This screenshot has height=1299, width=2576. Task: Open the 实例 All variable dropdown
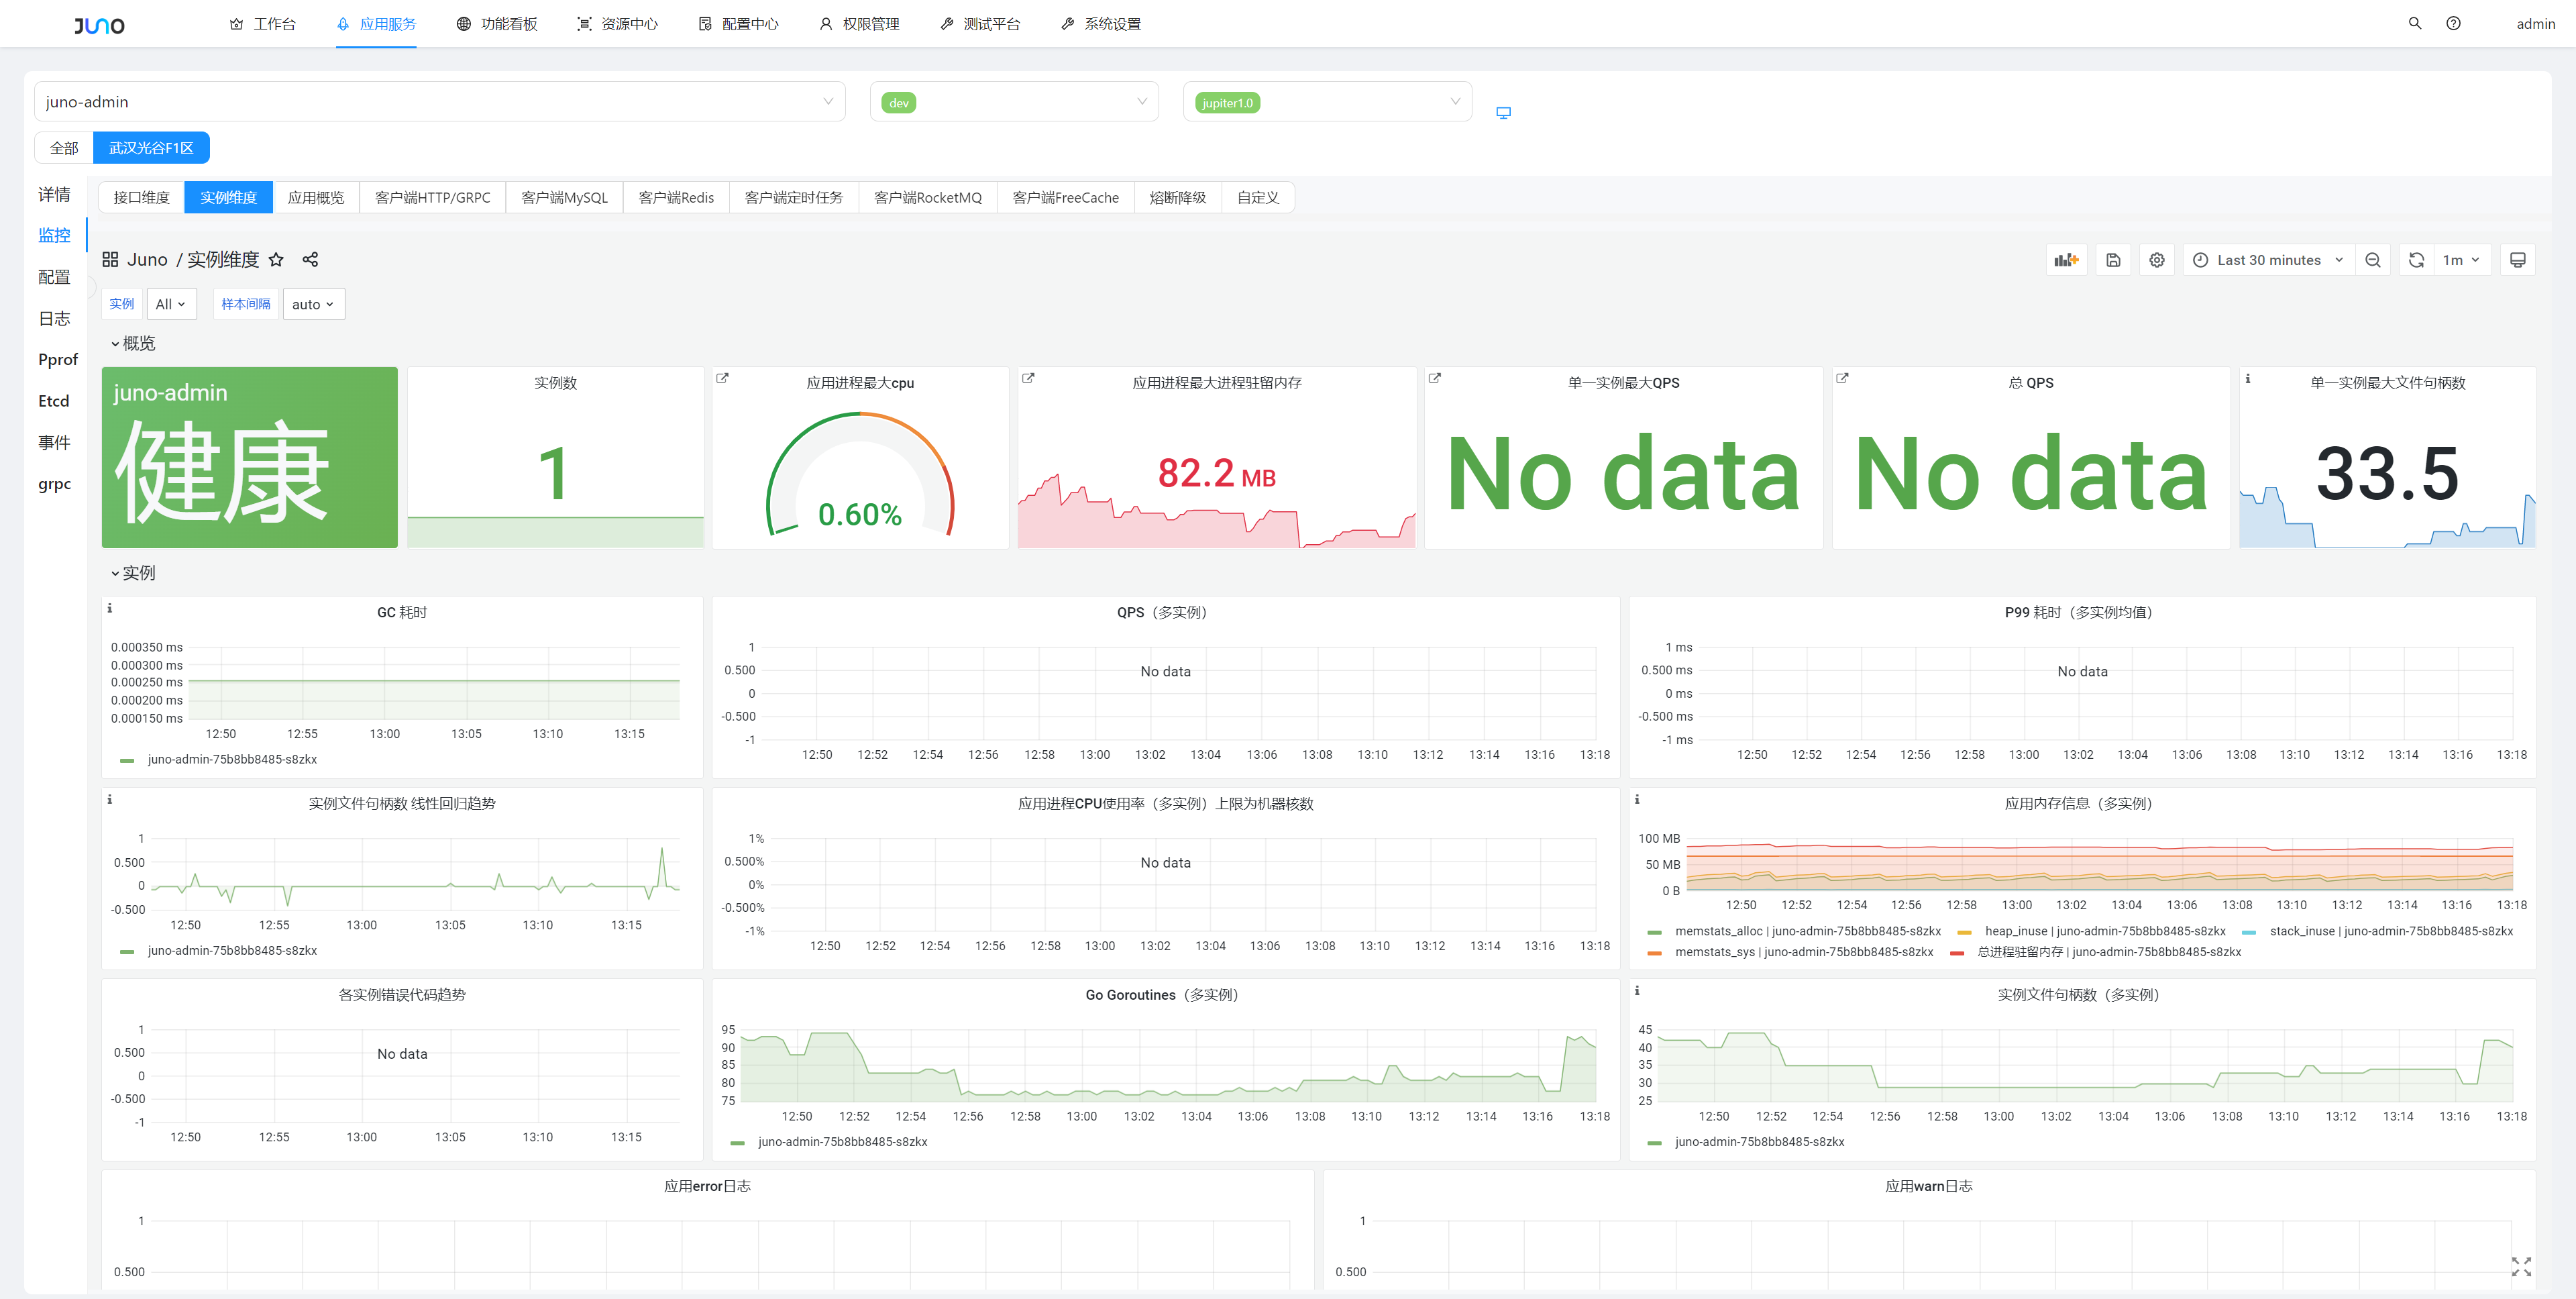pos(171,304)
